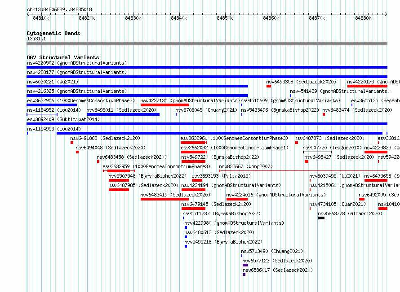This screenshot has height=292, width=400.
Task: Select the black bar of nsv5863778 (Almarri2020)
Action: pyautogui.click(x=321, y=218)
